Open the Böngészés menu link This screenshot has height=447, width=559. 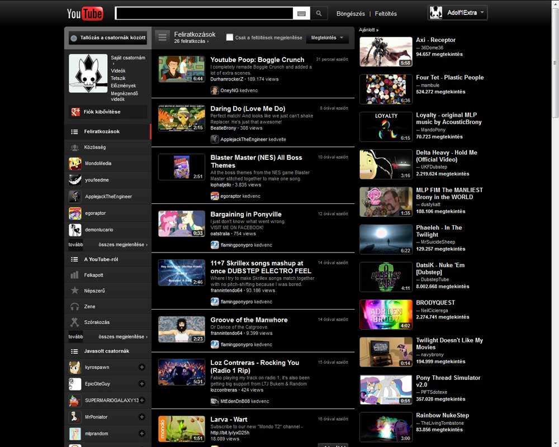[x=350, y=14]
